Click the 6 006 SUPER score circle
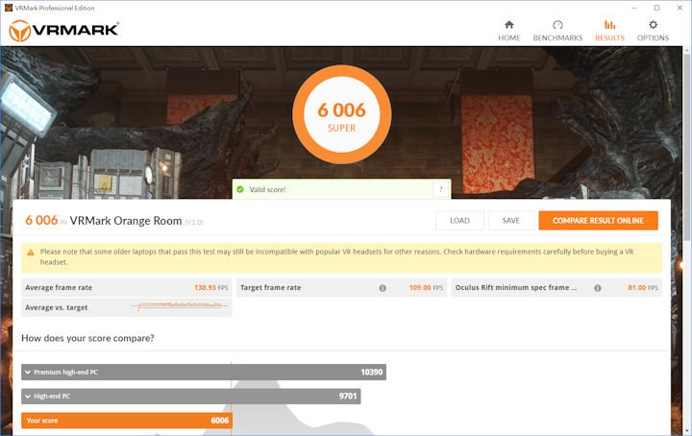 [x=341, y=114]
